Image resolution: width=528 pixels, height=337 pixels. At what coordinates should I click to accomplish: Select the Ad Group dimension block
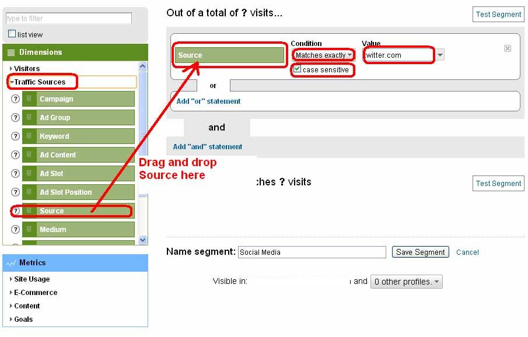pyautogui.click(x=78, y=118)
